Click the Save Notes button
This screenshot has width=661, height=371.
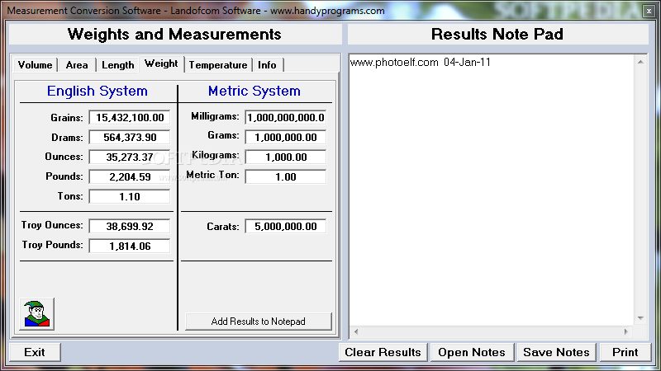[556, 352]
